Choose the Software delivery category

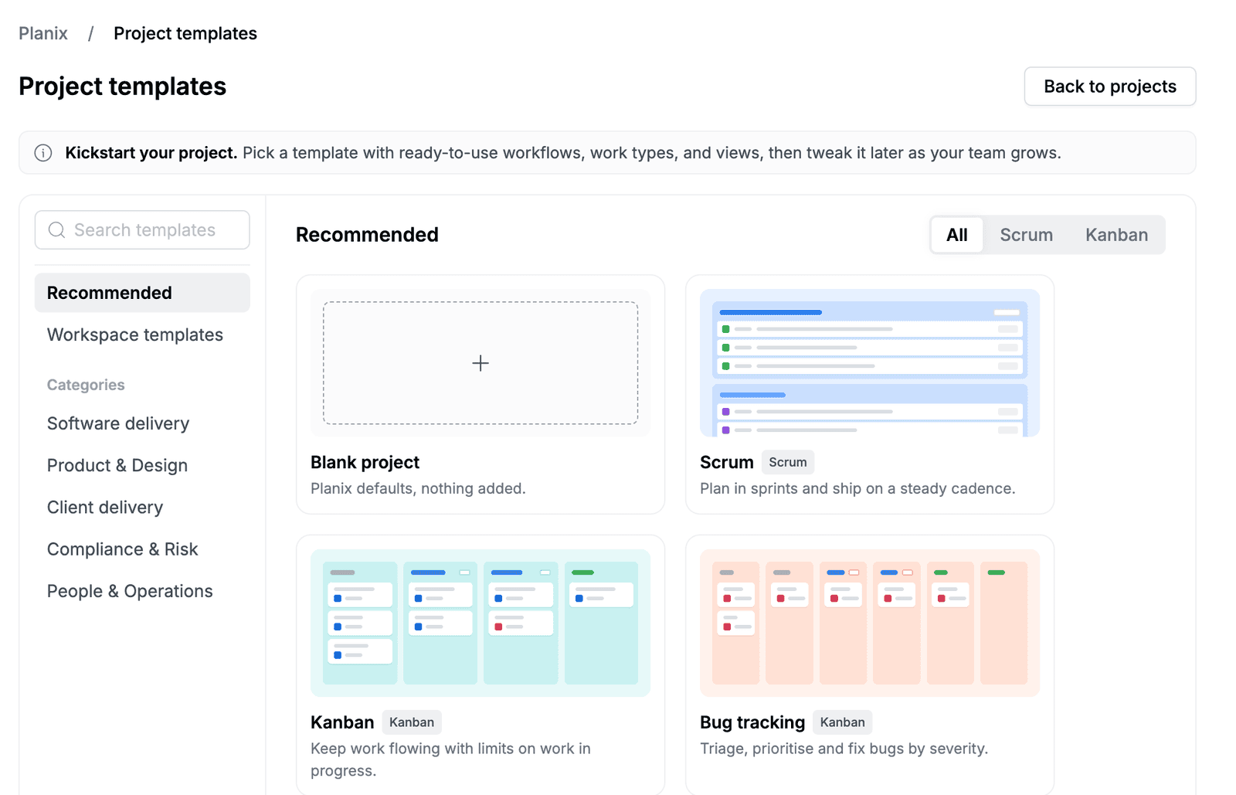coord(142,423)
